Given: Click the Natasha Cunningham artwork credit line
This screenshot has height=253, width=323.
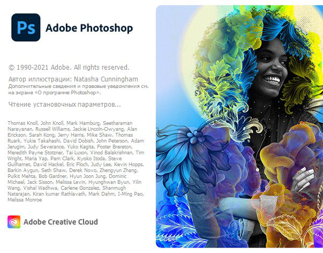Looking at the screenshot, I should pyautogui.click(x=73, y=79).
